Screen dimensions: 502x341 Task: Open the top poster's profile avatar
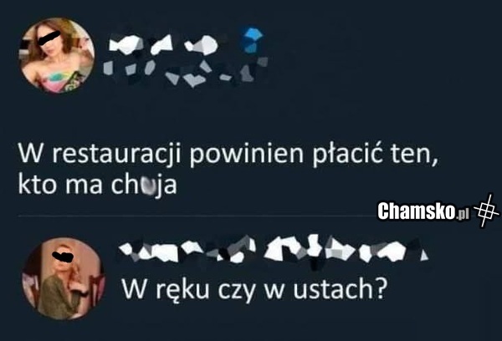tap(57, 55)
